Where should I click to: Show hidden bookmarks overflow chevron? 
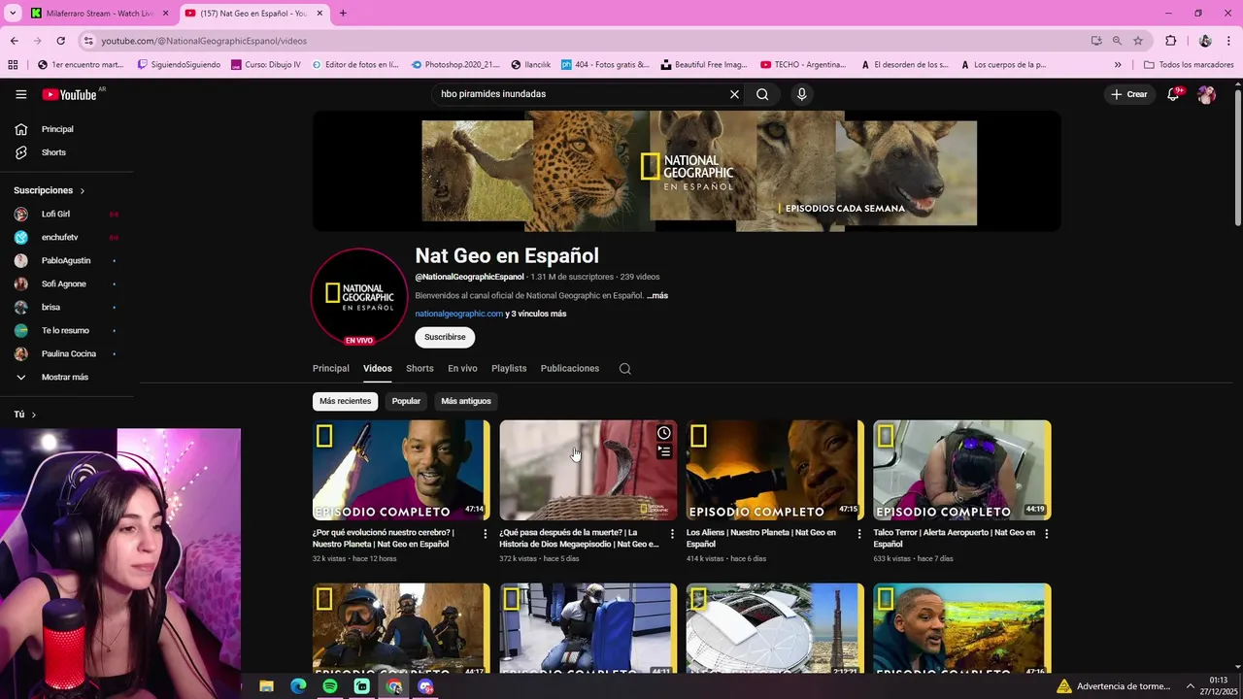pos(1118,65)
